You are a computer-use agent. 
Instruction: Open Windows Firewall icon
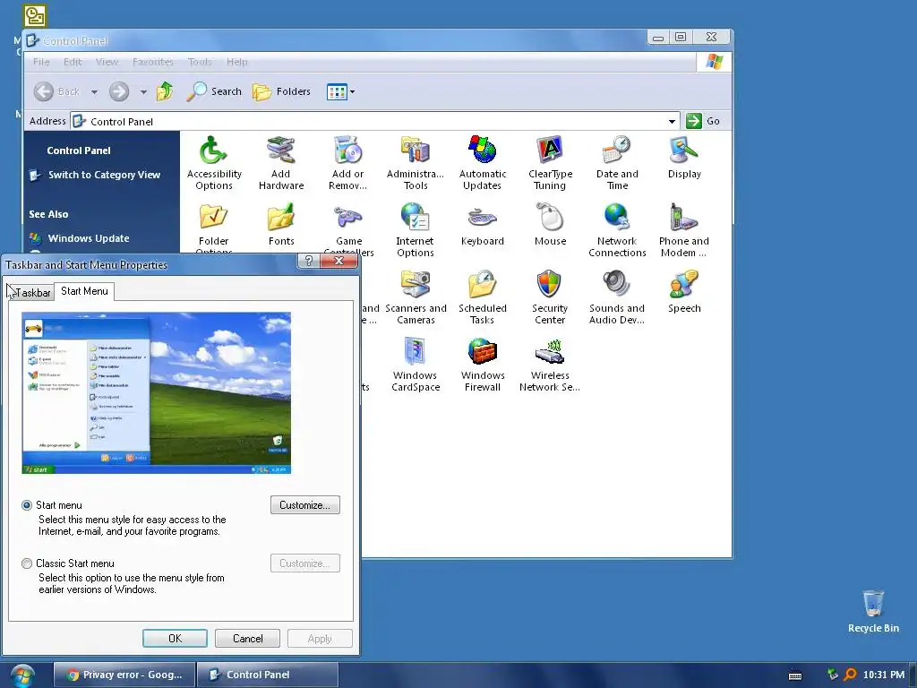[483, 365]
